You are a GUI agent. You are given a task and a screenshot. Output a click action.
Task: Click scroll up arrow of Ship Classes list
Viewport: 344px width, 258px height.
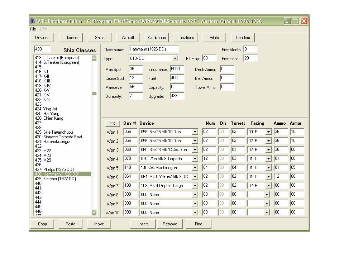pos(94,58)
